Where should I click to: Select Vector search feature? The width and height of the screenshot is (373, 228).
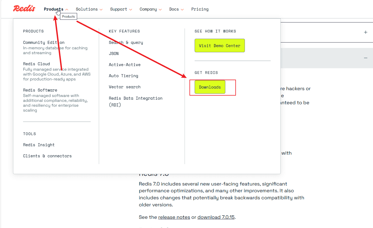click(125, 87)
